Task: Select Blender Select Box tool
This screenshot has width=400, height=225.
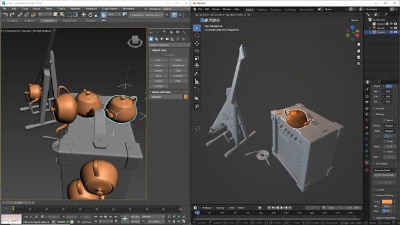Action: click(x=197, y=27)
